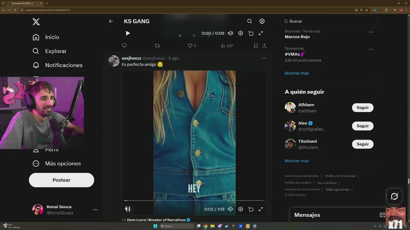The width and height of the screenshot is (410, 230).
Task: Open options for Marcos Rojo trend
Action: 371,32
